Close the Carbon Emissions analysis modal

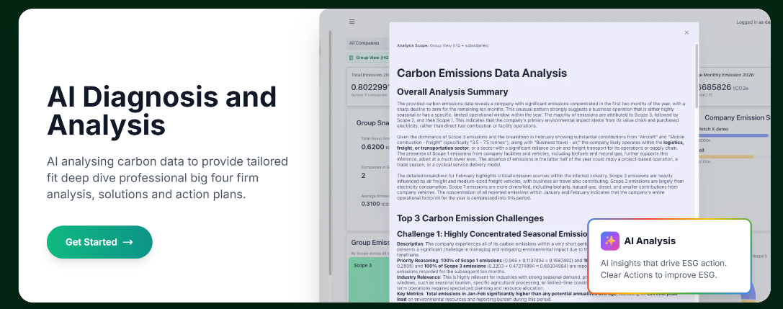tap(686, 32)
